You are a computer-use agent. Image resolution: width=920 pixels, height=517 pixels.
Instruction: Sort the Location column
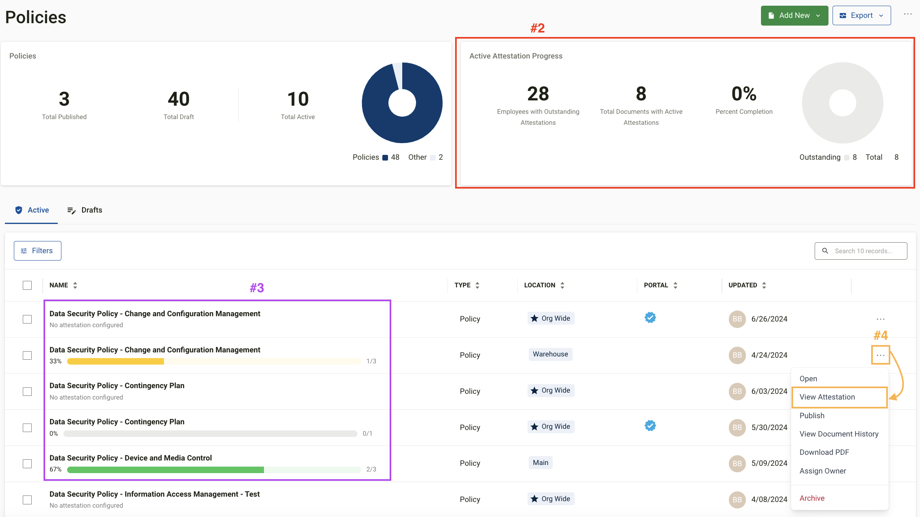562,285
